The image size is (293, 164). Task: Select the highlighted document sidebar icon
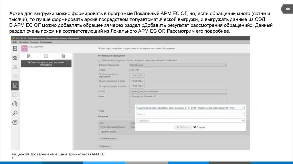[x=15, y=85]
